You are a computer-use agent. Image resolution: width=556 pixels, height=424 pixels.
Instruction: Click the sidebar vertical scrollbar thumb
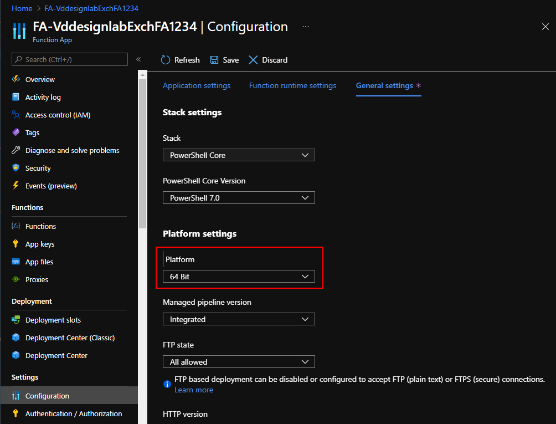[x=142, y=154]
